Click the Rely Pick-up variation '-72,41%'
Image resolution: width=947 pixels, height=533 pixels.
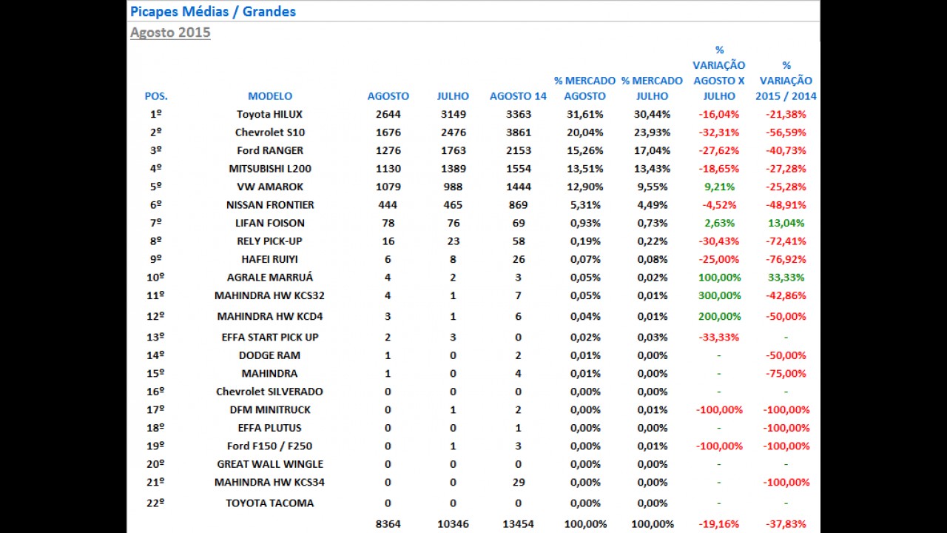click(786, 241)
